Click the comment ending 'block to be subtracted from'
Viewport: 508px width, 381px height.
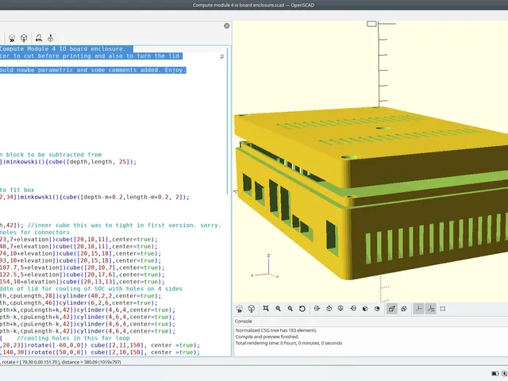tap(51, 155)
